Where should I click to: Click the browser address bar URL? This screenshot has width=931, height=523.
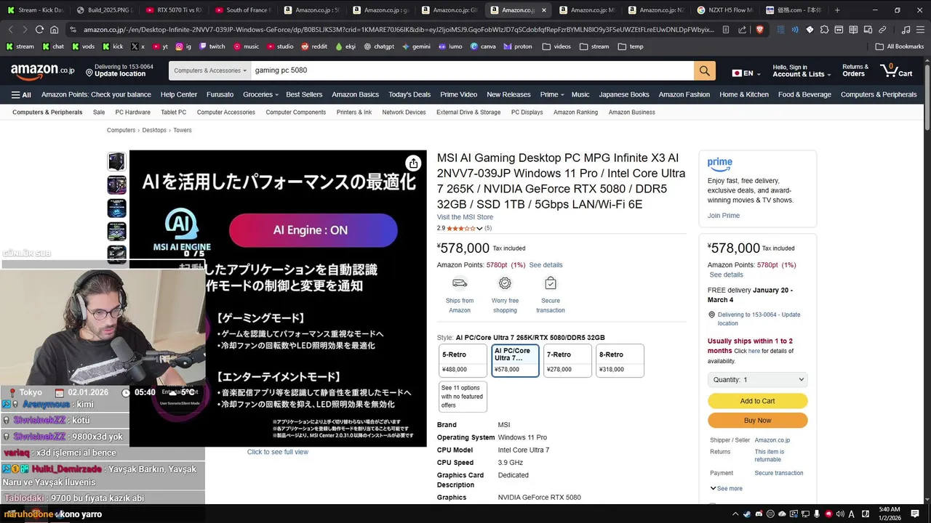click(x=399, y=30)
